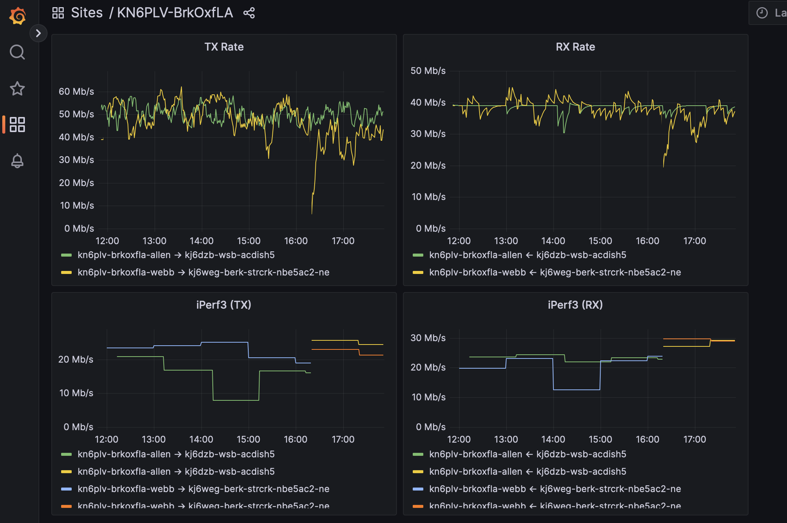Open the Grafana home logo
This screenshot has width=787, height=523.
17,16
